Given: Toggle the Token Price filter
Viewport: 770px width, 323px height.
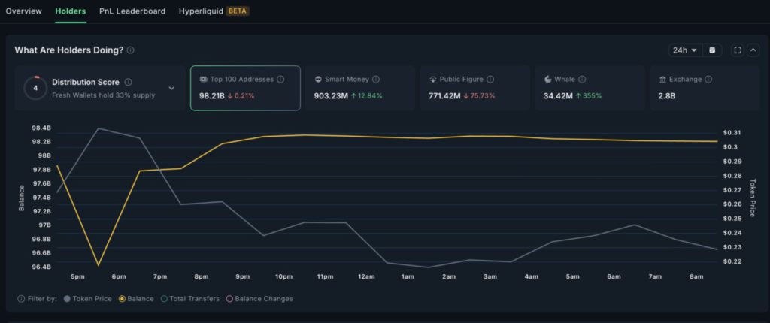Looking at the screenshot, I should [x=88, y=299].
